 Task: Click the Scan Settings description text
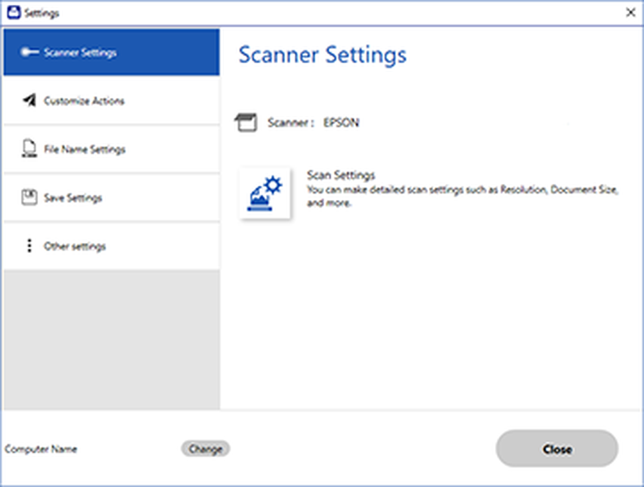(x=463, y=196)
